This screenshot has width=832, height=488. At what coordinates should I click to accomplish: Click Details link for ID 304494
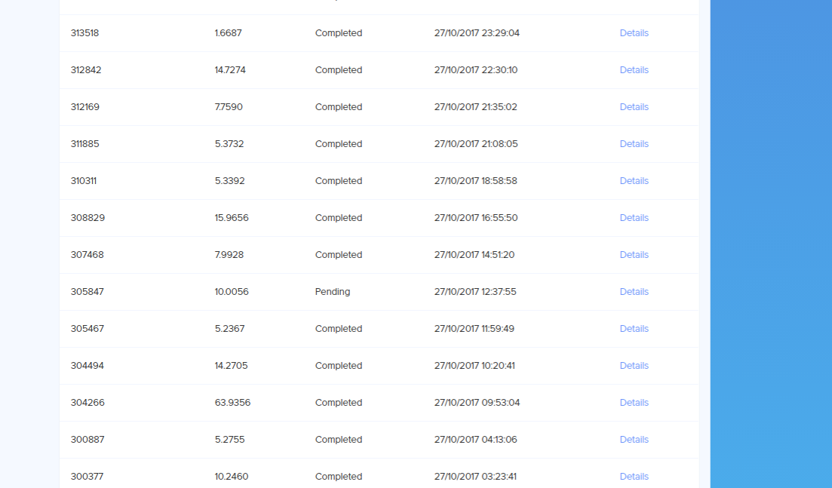point(634,366)
